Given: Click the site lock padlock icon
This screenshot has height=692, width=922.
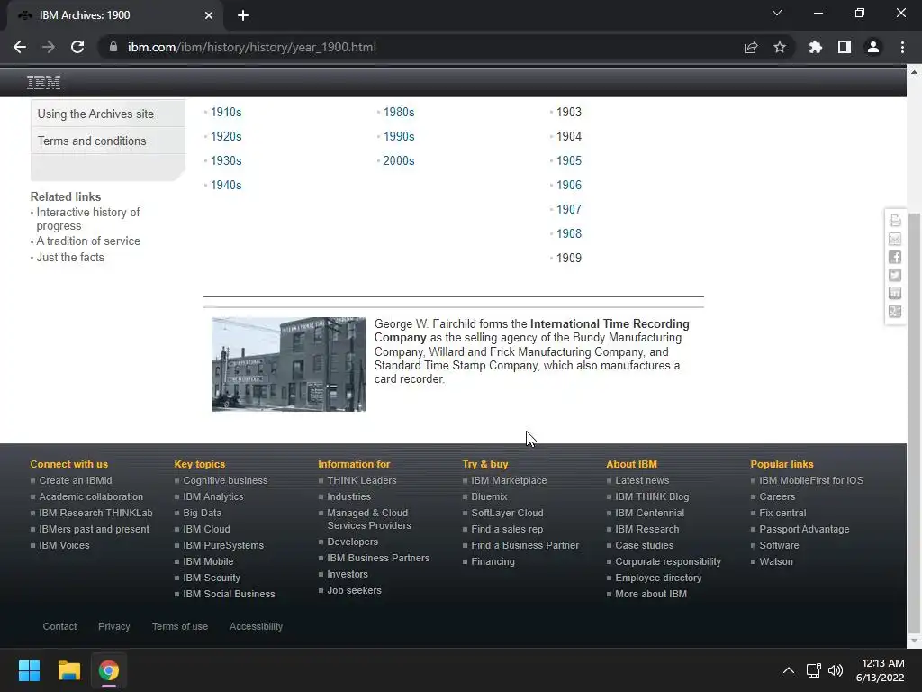Looking at the screenshot, I should 113,47.
